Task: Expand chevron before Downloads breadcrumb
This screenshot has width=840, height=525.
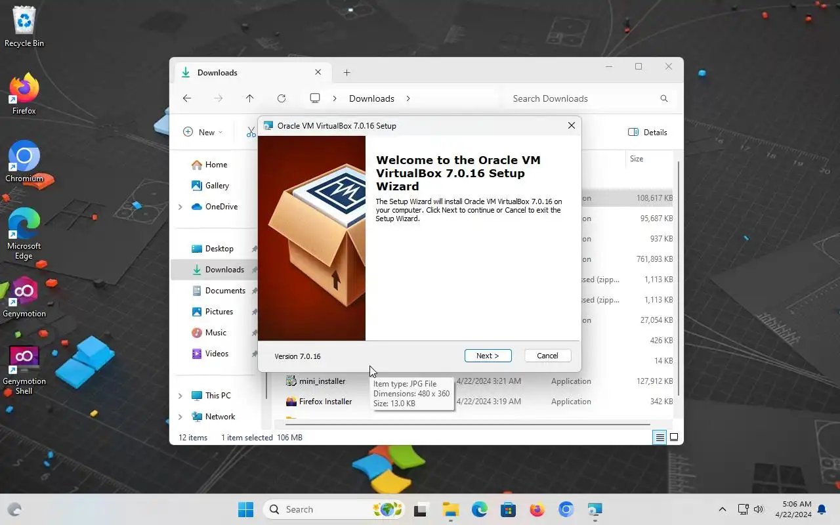Action: [335, 98]
